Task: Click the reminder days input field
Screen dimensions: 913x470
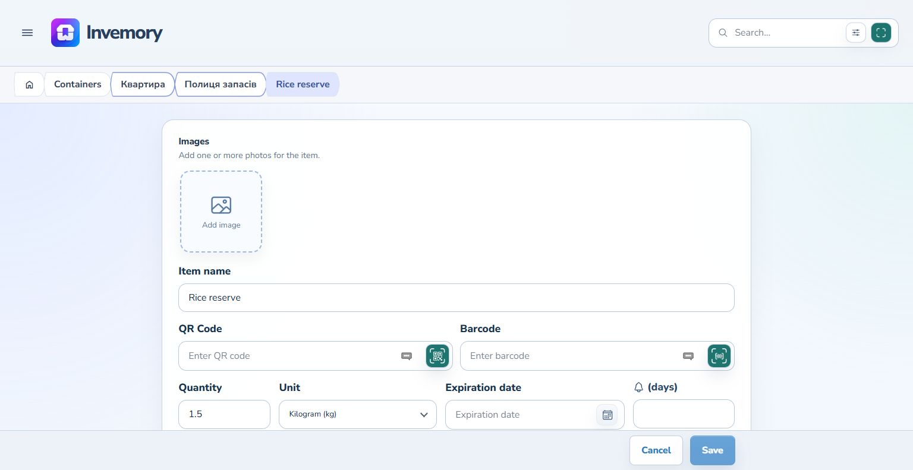Action: 684,414
